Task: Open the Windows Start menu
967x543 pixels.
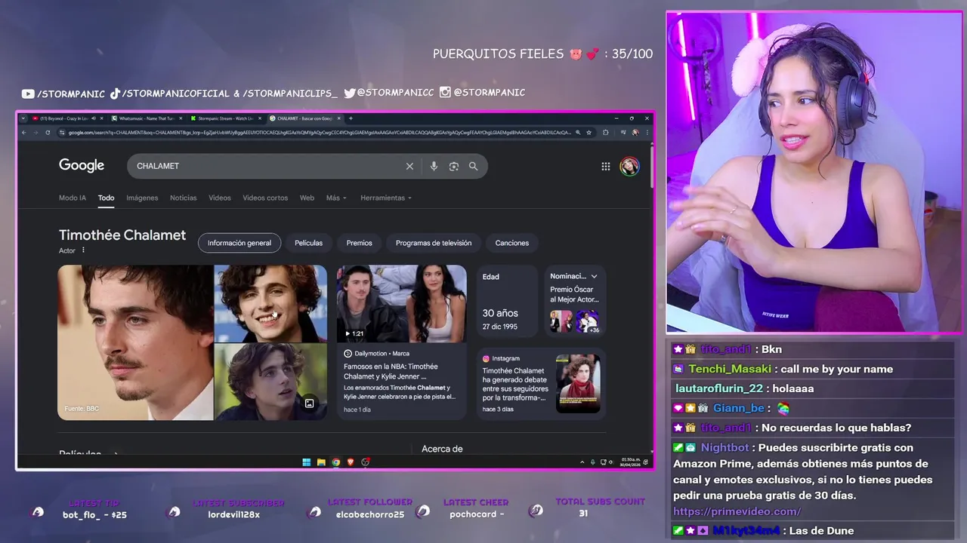Action: coord(306,462)
